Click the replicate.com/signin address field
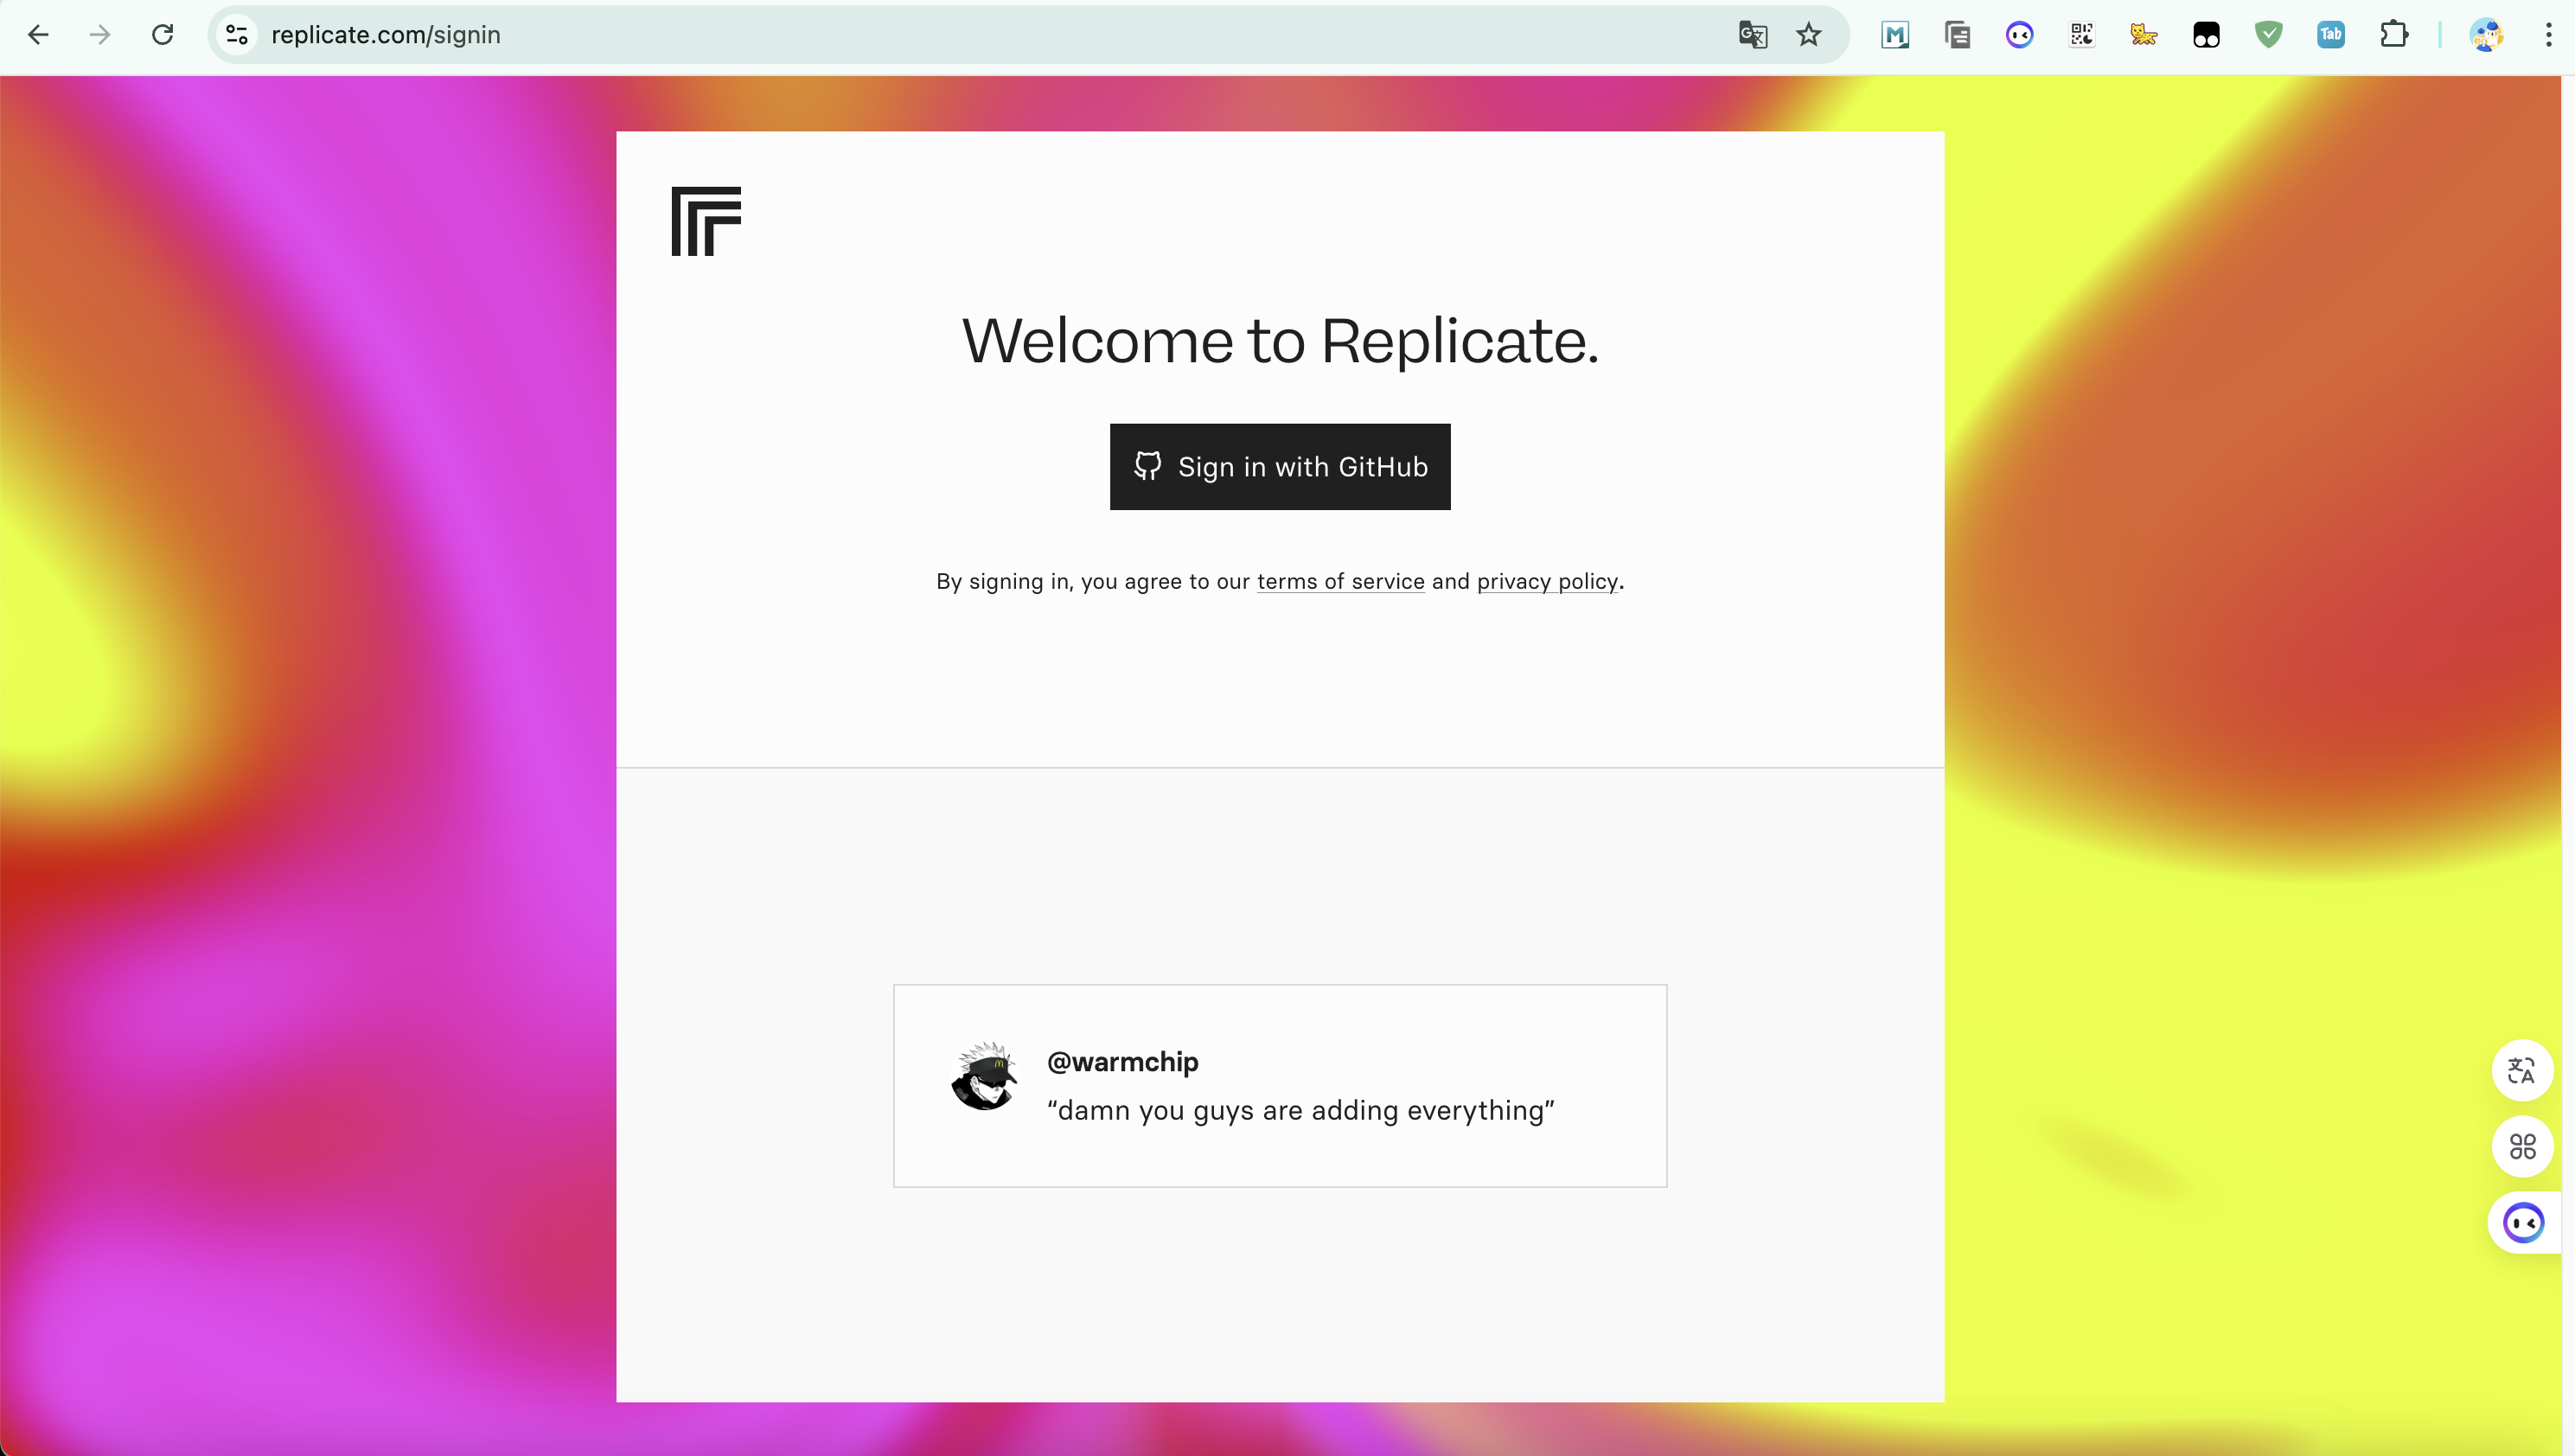 [x=900, y=35]
